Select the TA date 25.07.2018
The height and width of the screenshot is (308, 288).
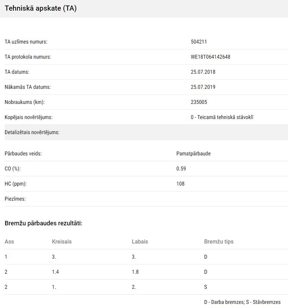click(x=203, y=72)
